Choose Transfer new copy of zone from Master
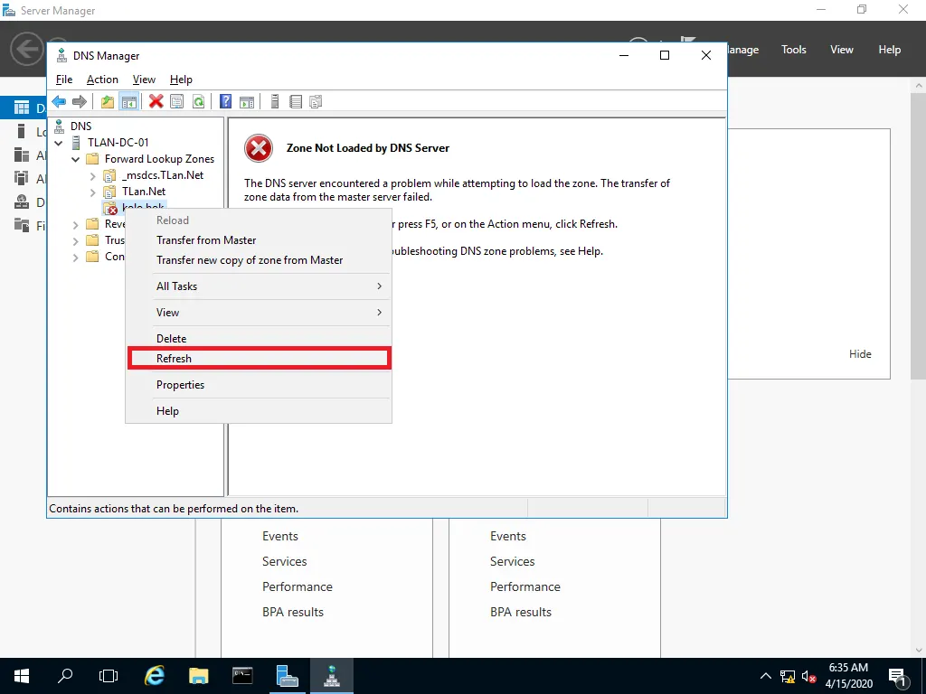 259,260
